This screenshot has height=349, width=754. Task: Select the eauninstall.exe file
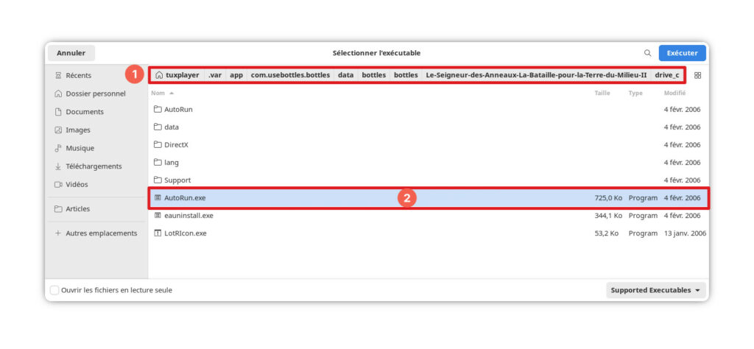pos(188,216)
